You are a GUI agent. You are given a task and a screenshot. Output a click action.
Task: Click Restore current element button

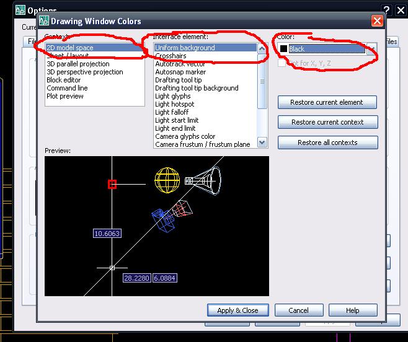coord(327,102)
